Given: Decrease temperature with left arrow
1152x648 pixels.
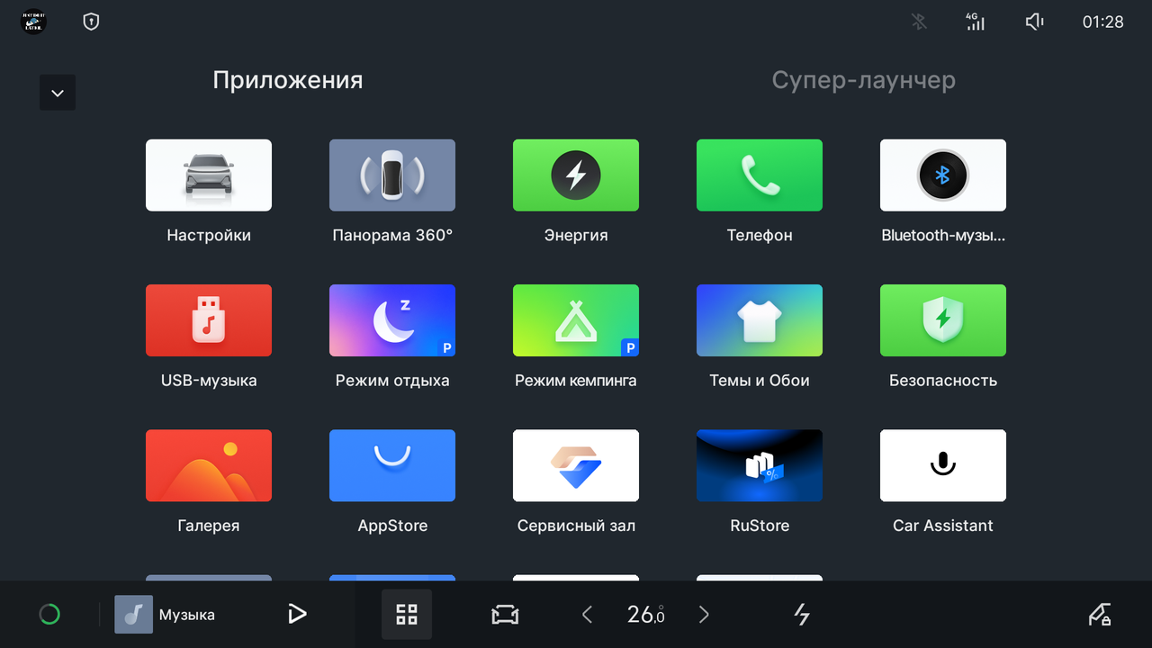Looking at the screenshot, I should 587,615.
